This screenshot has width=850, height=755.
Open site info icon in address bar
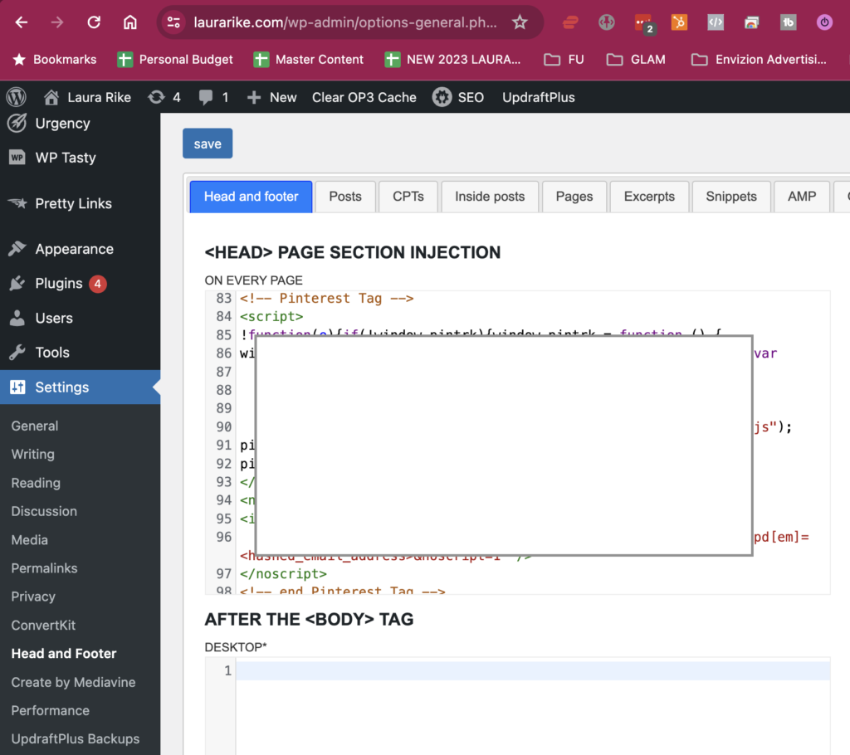(173, 22)
